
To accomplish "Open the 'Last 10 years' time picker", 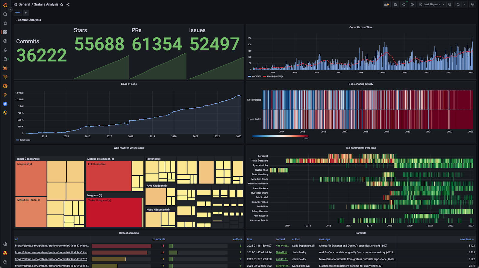I will pos(431,4).
